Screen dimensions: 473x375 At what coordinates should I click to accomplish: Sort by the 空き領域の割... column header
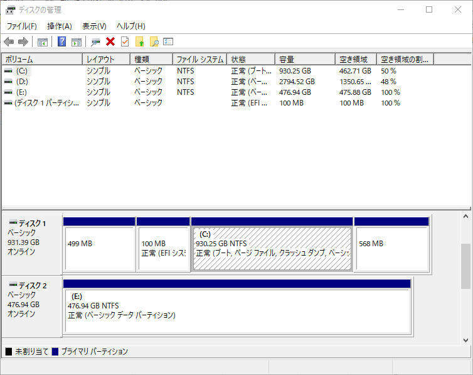pos(405,59)
